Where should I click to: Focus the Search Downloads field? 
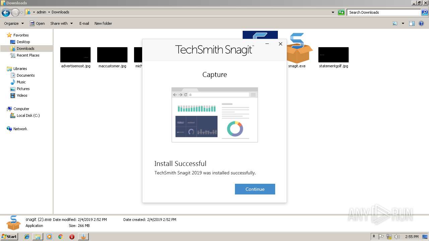coord(384,12)
